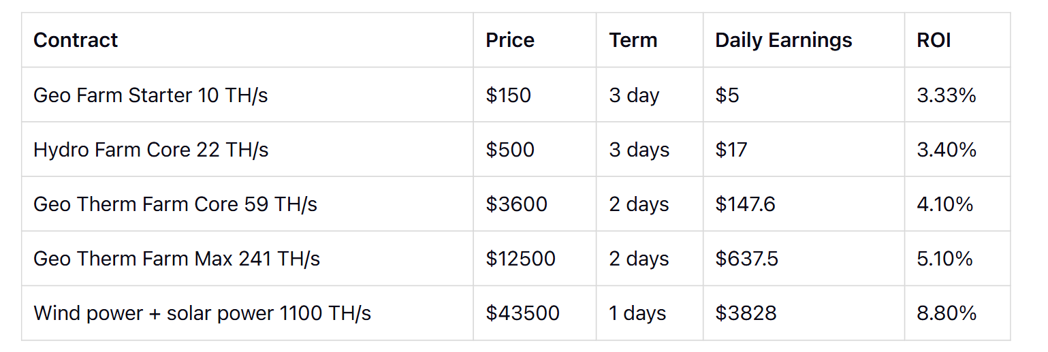Click the $3600 price cell

[x=516, y=204]
